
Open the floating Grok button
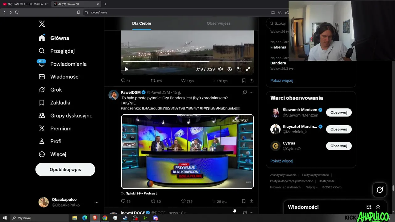pos(380,190)
